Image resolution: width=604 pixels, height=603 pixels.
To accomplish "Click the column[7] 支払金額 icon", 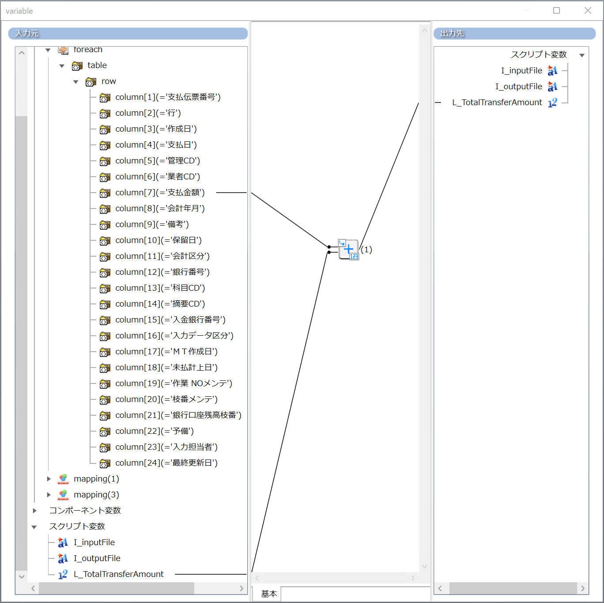I will click(105, 193).
